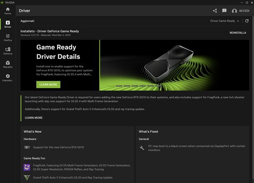Click the LEARN MORE text link below description

[34, 118]
